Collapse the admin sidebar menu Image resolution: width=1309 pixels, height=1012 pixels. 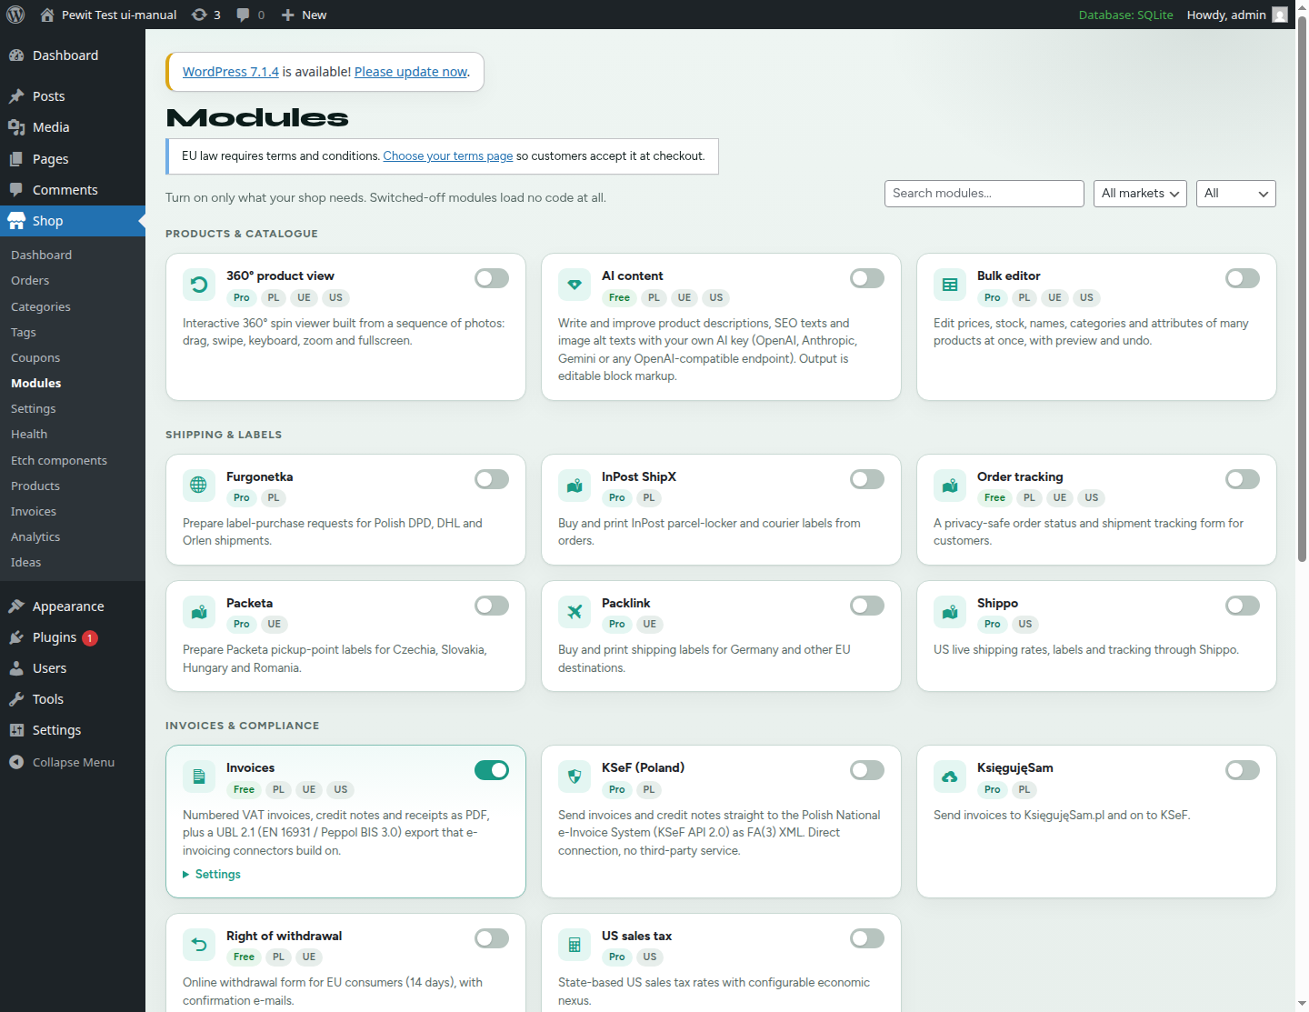(73, 762)
